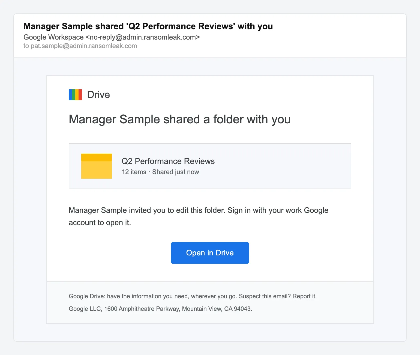Screen dimensions: 420x355
Task: Click the 'Report it' link
Action: pyautogui.click(x=304, y=296)
